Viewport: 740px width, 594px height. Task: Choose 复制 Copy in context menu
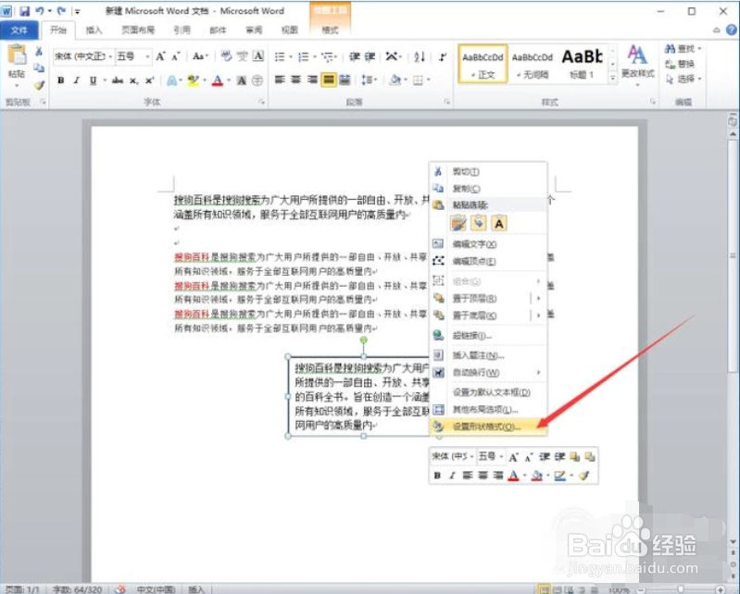(488, 189)
